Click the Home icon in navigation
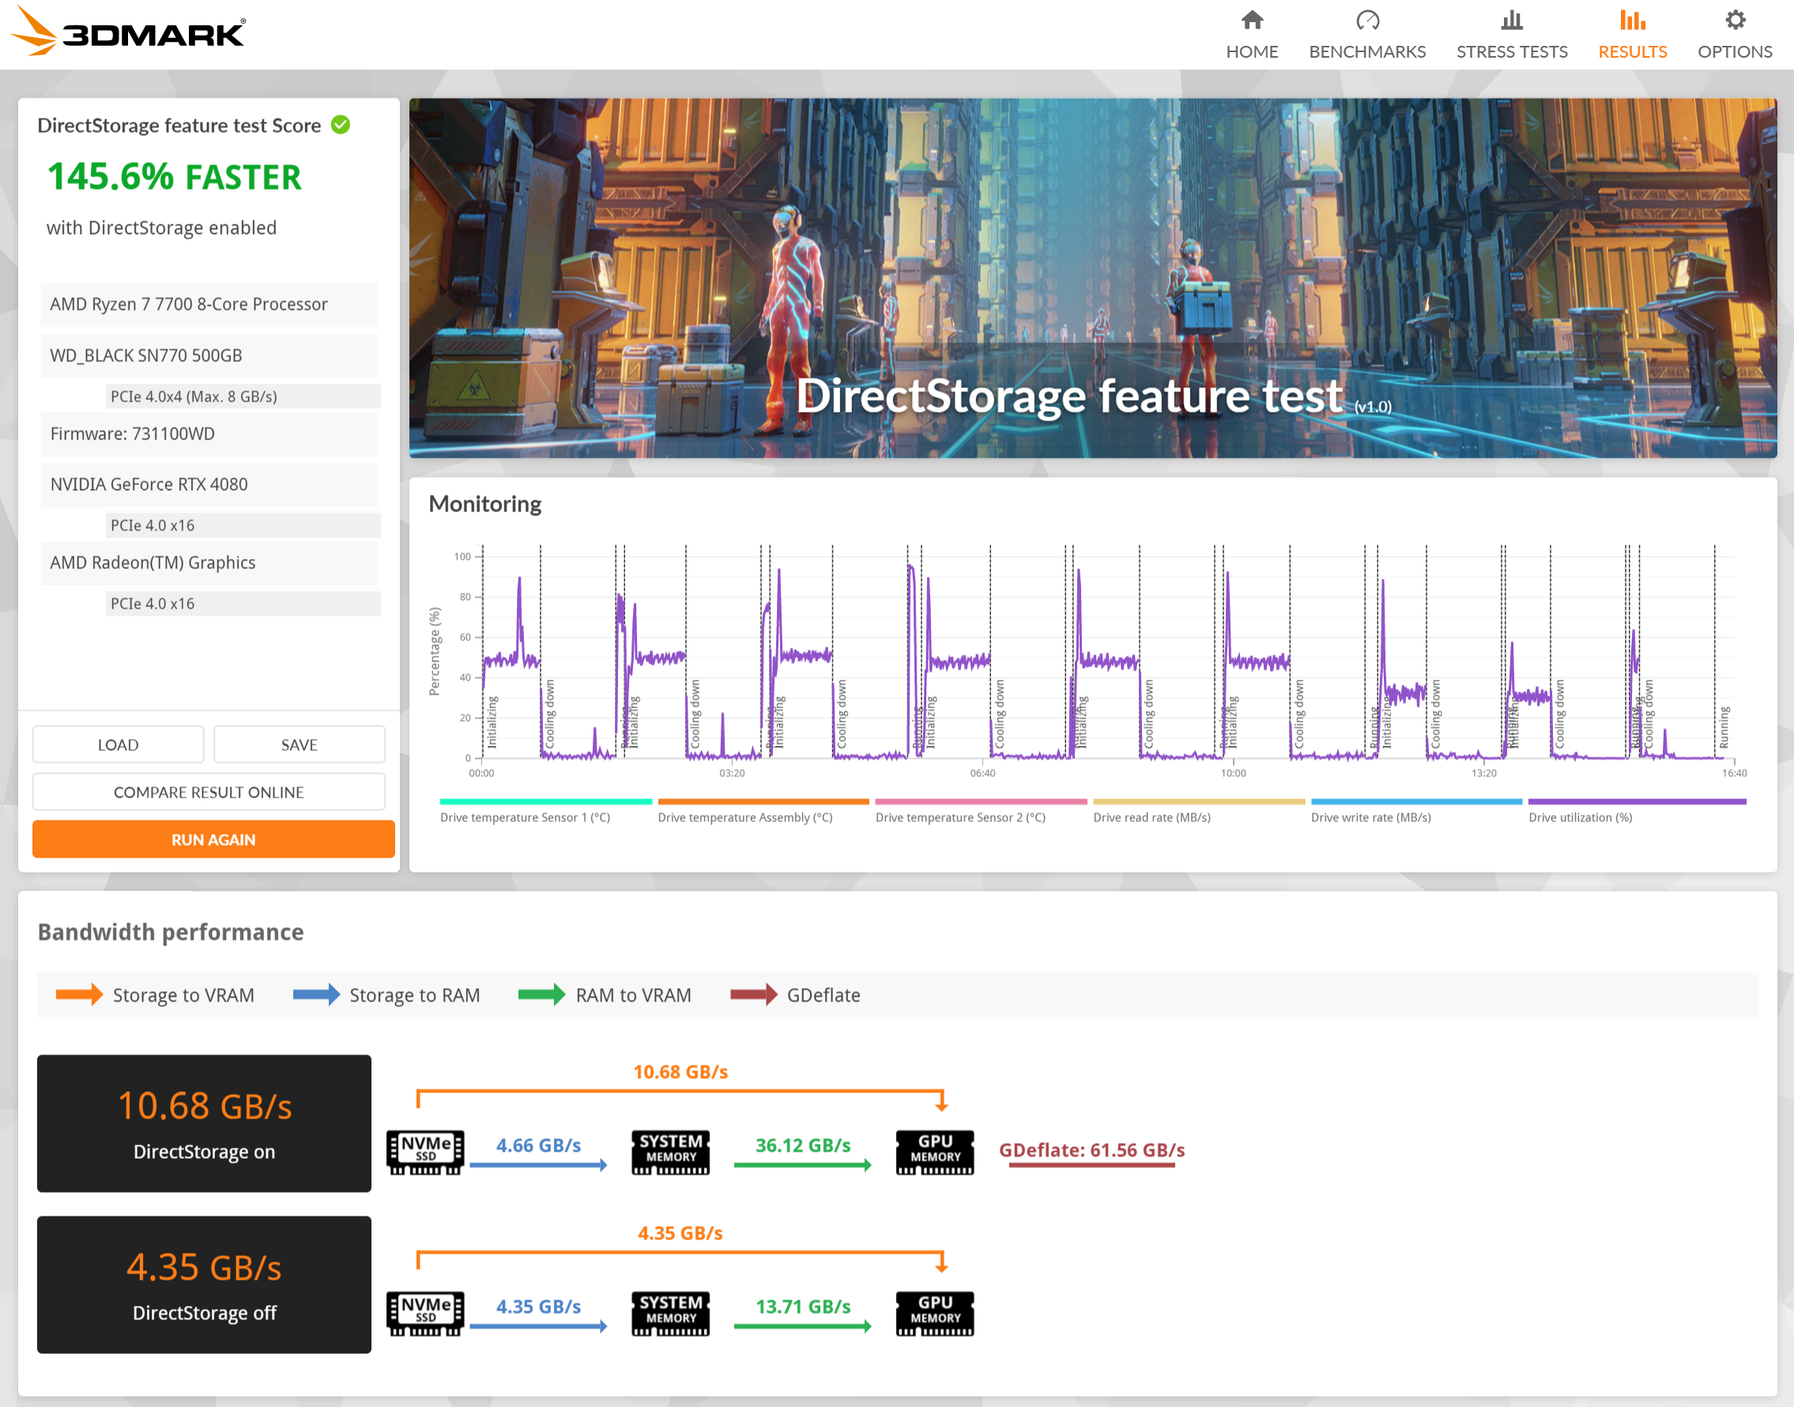Screen dimensions: 1794x1407 (1251, 20)
